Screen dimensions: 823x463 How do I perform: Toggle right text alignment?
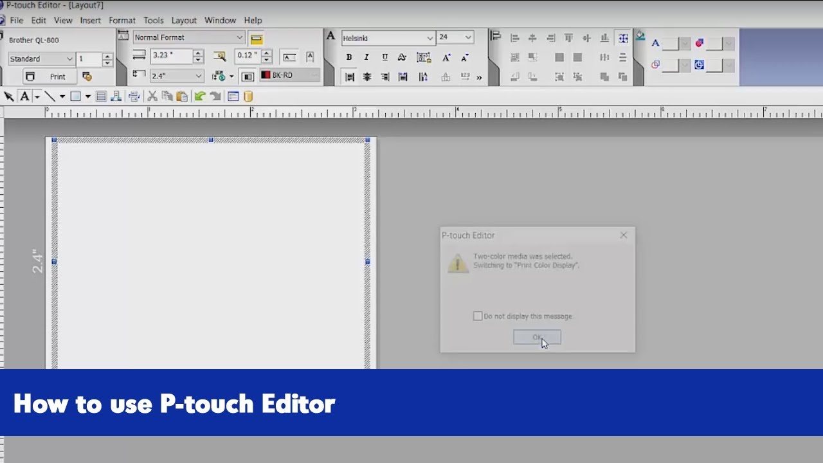coord(385,77)
